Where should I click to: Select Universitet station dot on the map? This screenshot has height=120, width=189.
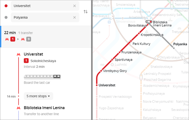[x=97, y=85]
